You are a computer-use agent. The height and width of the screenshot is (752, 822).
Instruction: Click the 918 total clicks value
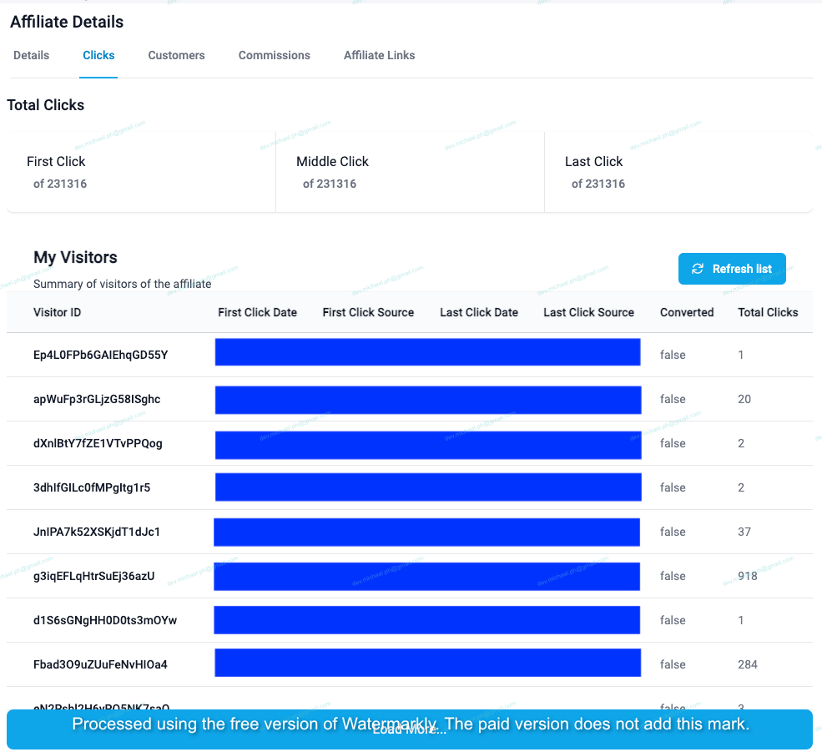(x=748, y=576)
